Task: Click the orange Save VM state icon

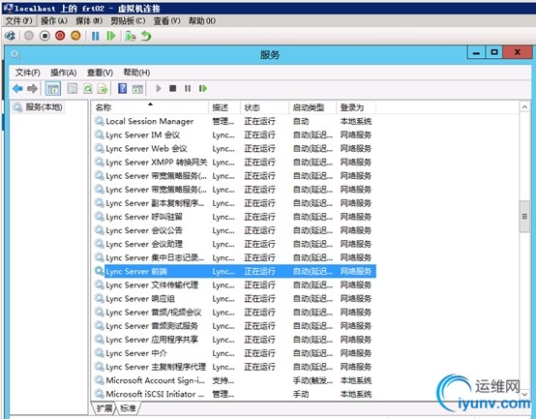Action: (75, 36)
